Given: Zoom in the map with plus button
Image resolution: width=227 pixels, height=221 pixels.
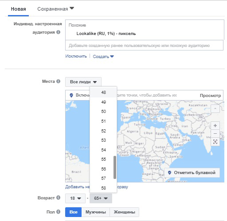Looking at the screenshot, I should pyautogui.click(x=215, y=126).
